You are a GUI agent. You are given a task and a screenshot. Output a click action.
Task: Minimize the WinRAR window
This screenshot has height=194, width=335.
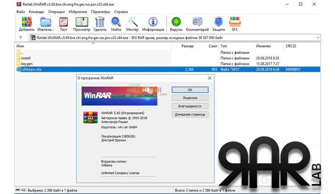pos(287,4)
